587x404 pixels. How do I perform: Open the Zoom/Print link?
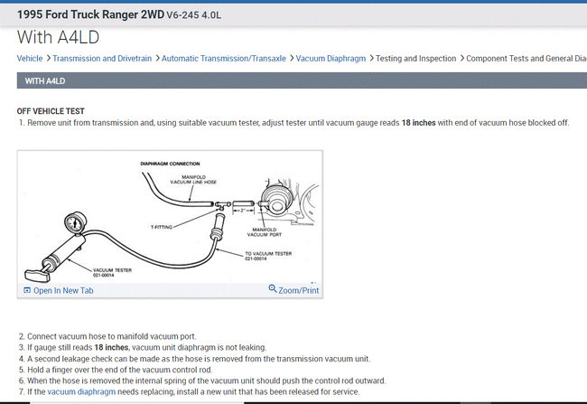pos(298,290)
